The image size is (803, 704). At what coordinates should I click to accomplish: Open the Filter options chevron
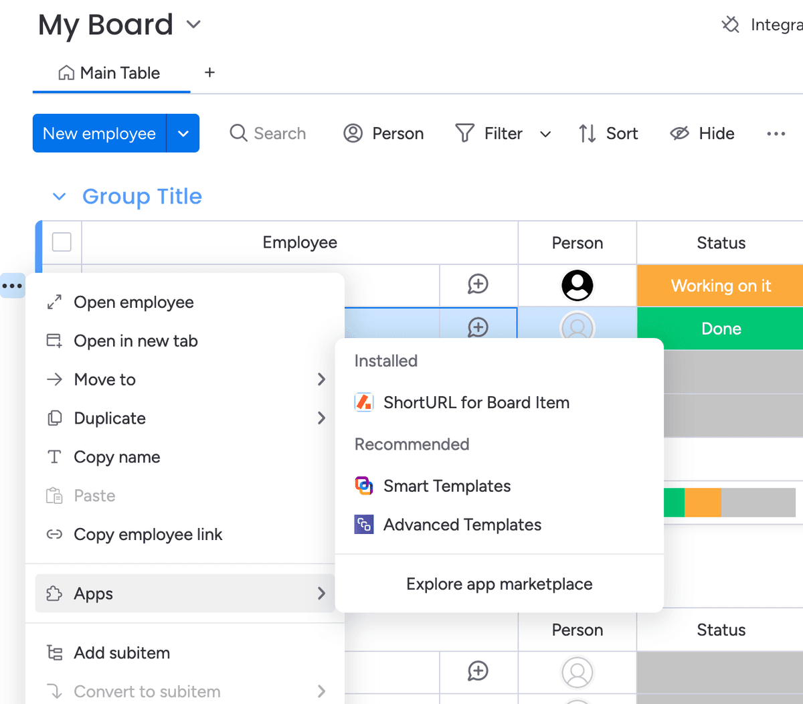click(545, 134)
